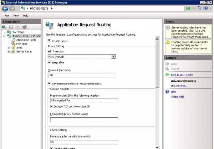Open the dropdown arrow beside the toolbar Help icon
Screen dimensions: 214x149
(210, 8)
